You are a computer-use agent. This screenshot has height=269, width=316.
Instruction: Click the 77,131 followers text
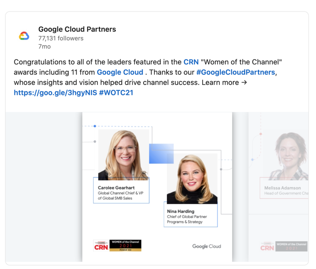(61, 38)
